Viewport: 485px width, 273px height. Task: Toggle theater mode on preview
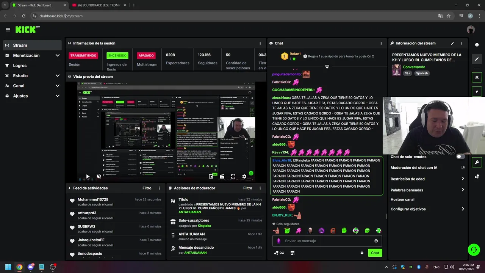(222, 176)
